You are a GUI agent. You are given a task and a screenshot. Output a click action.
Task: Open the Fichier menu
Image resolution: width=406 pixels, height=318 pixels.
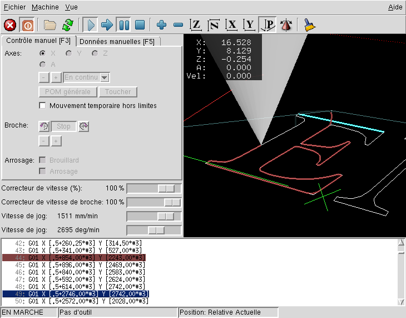point(14,7)
